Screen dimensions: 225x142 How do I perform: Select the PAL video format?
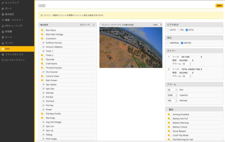178,30
